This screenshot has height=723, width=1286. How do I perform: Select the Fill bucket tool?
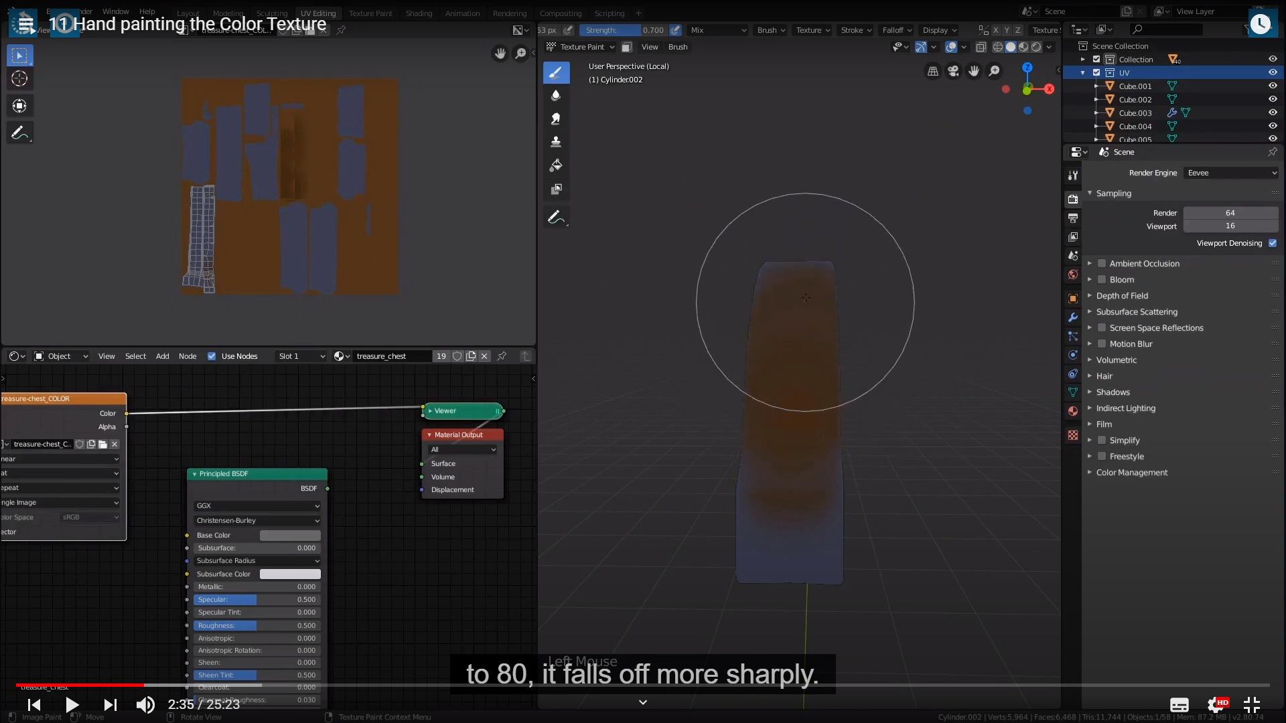(556, 165)
